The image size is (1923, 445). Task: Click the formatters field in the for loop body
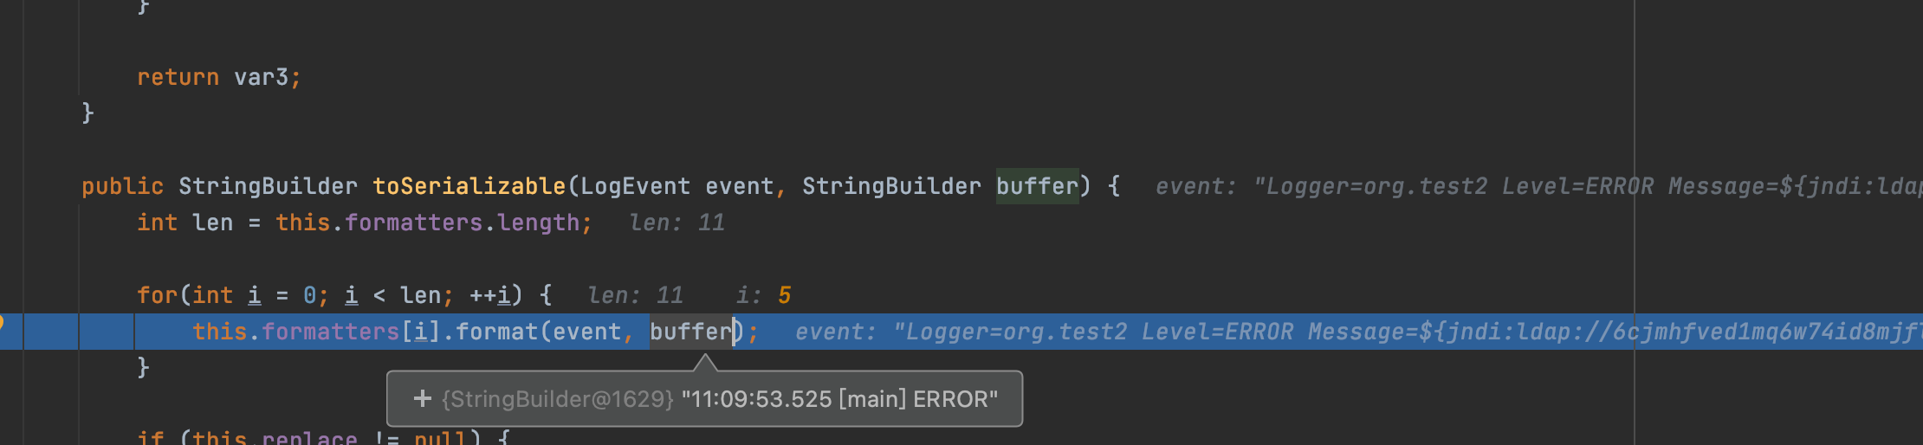(330, 332)
